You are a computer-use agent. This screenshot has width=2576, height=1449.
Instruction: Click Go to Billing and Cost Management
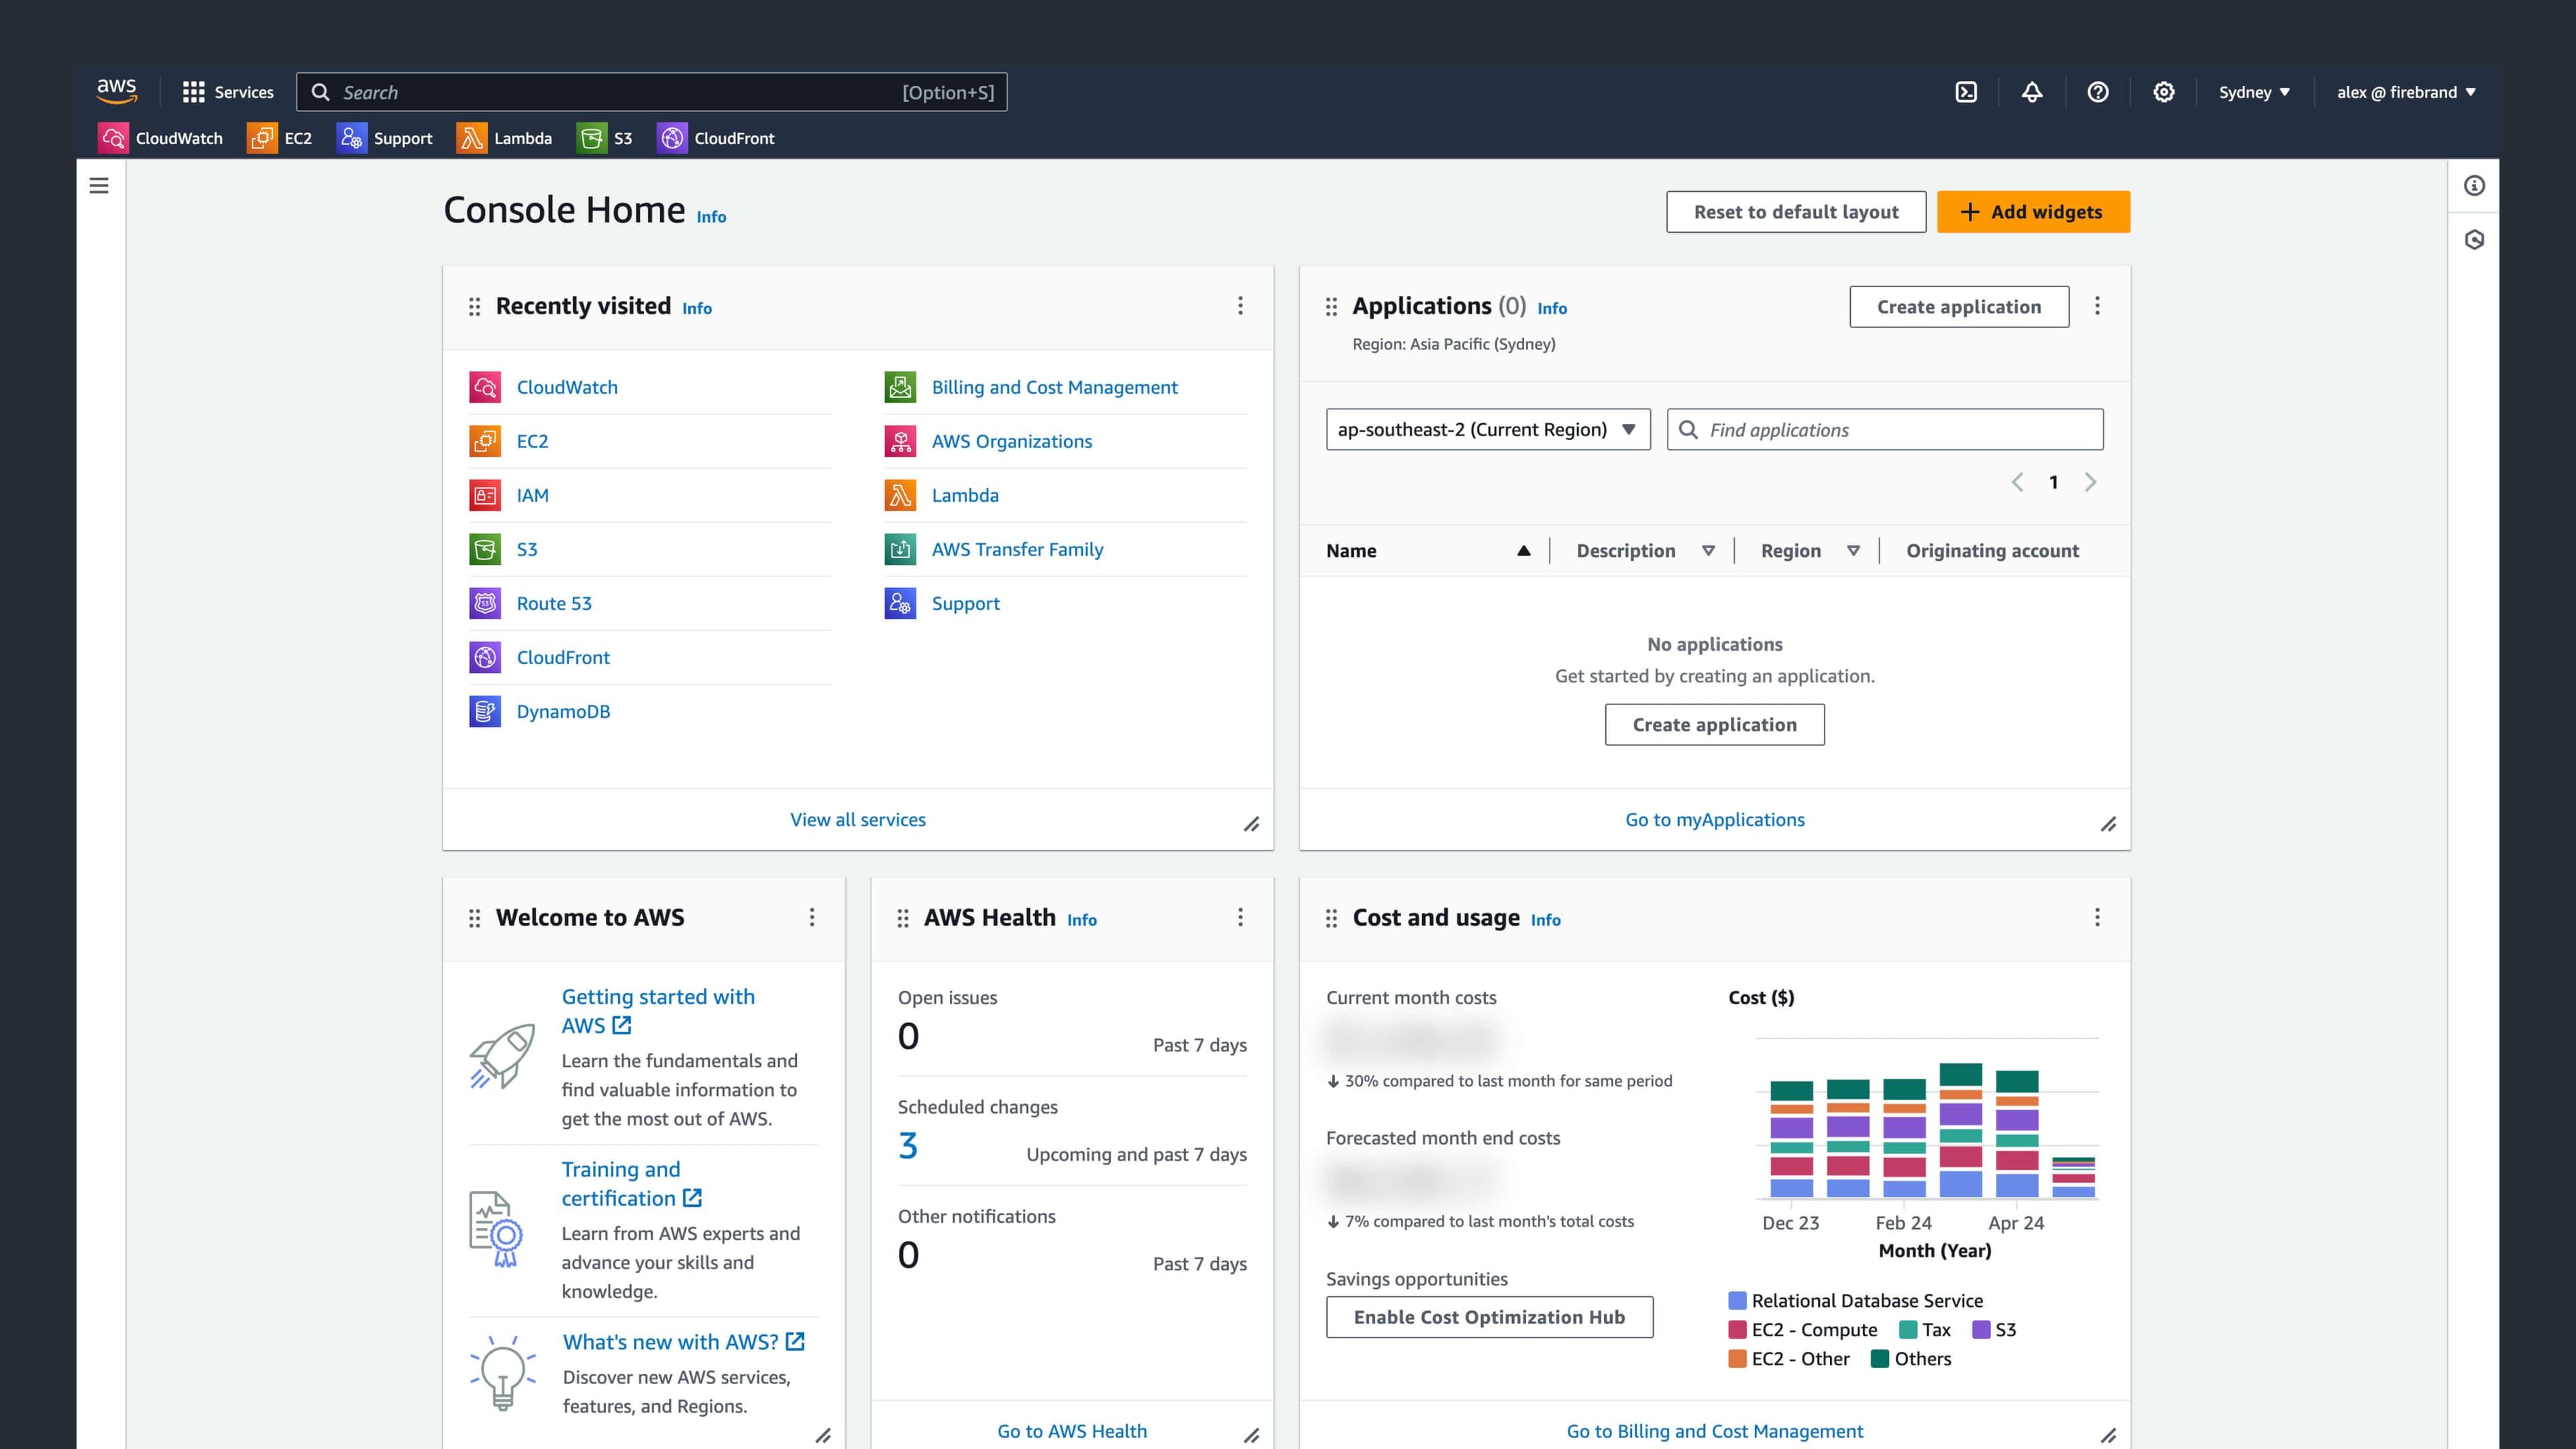point(1714,1431)
